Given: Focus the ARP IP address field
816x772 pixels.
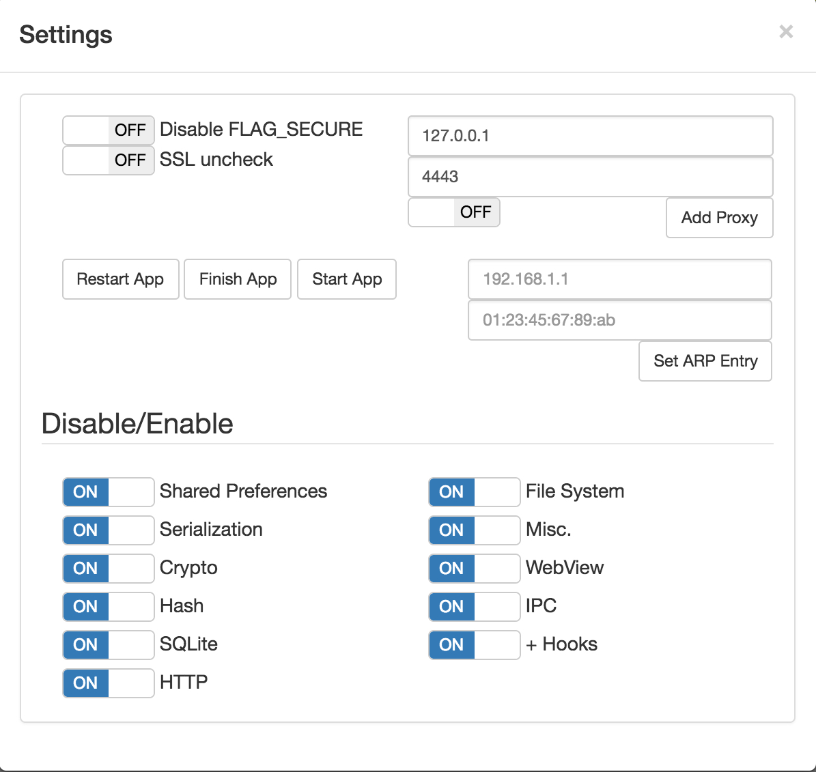Looking at the screenshot, I should tap(619, 279).
